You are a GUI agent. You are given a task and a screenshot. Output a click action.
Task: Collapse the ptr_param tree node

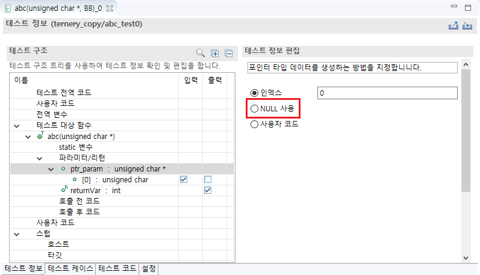point(51,169)
